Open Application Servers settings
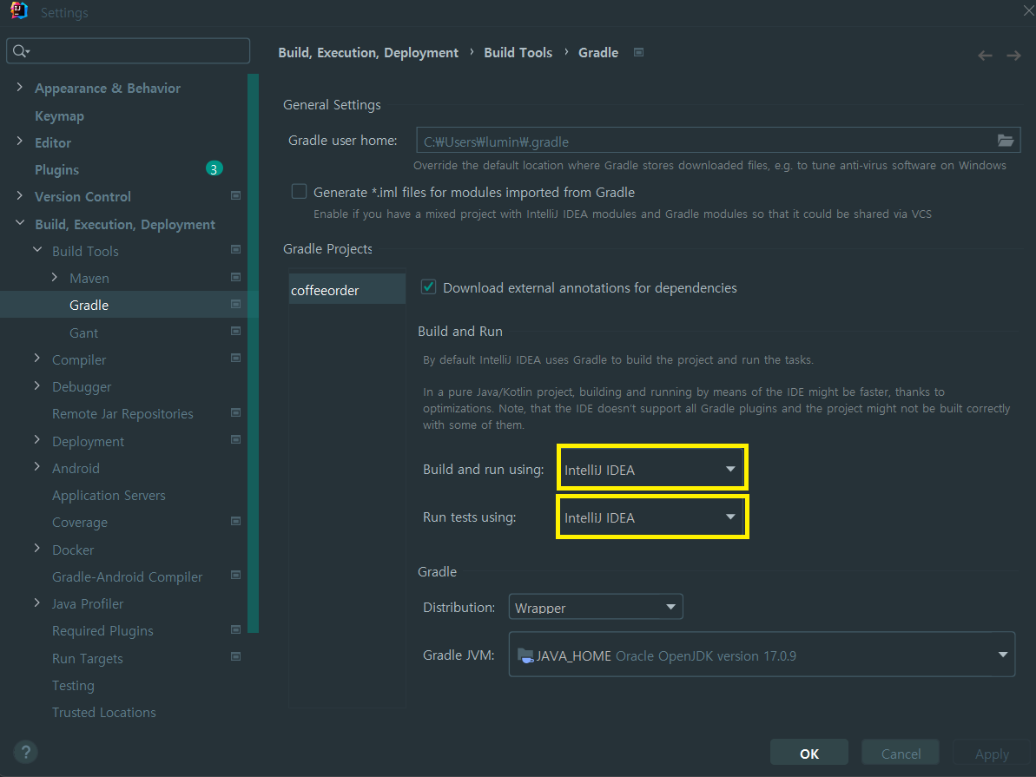The width and height of the screenshot is (1036, 777). [109, 495]
